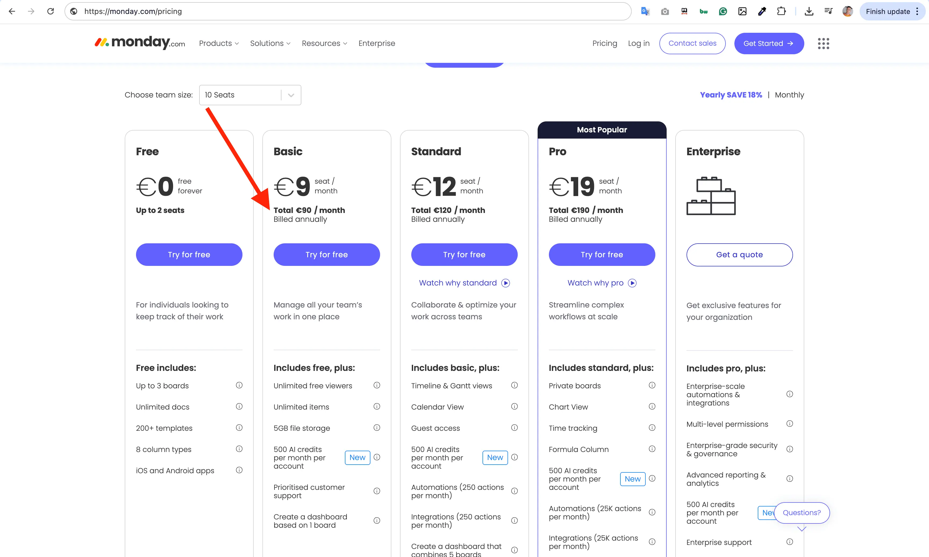Show info for Guest access
The image size is (929, 557).
(514, 428)
